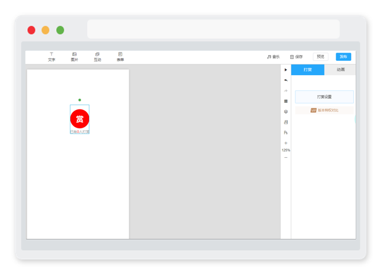This screenshot has width=390, height=272.
Task: Undo the last action
Action: click(x=286, y=80)
